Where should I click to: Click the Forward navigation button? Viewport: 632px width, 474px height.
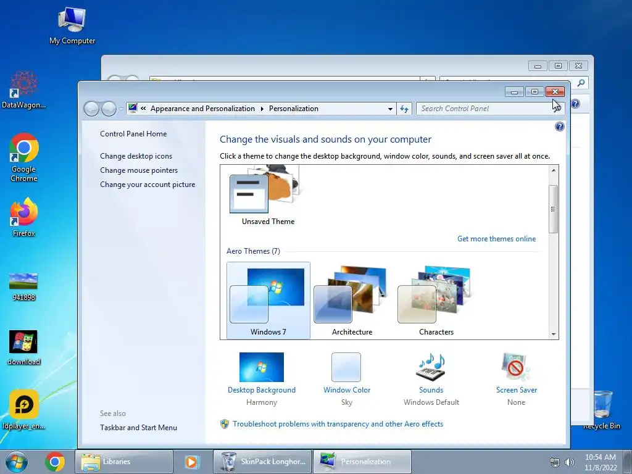pyautogui.click(x=109, y=109)
